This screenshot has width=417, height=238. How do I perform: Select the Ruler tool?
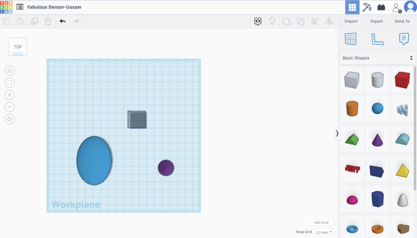377,39
